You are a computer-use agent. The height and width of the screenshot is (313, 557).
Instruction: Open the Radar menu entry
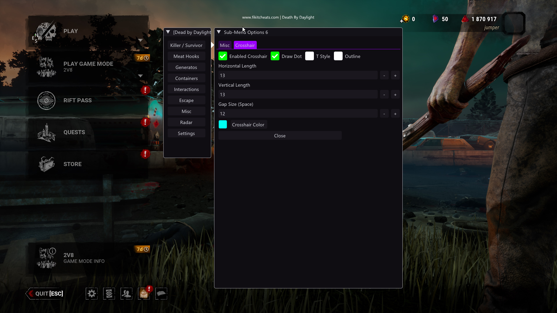[x=186, y=122]
